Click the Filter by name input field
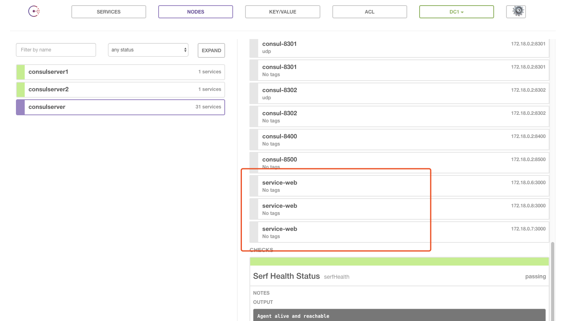This screenshot has height=321, width=569. pos(56,49)
